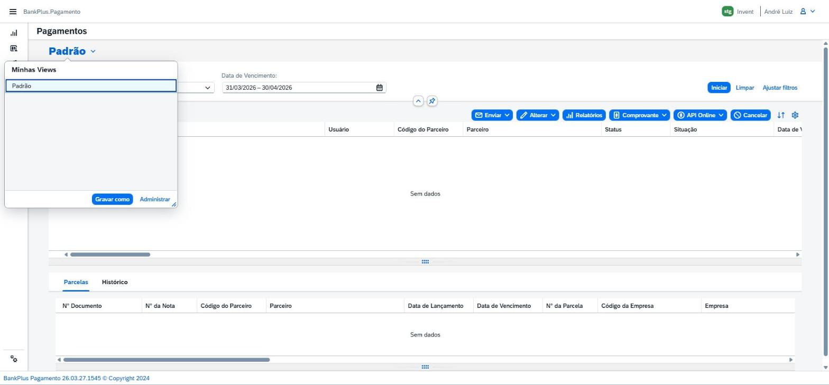Open the user profile icon
Image resolution: width=829 pixels, height=385 pixels.
point(803,12)
